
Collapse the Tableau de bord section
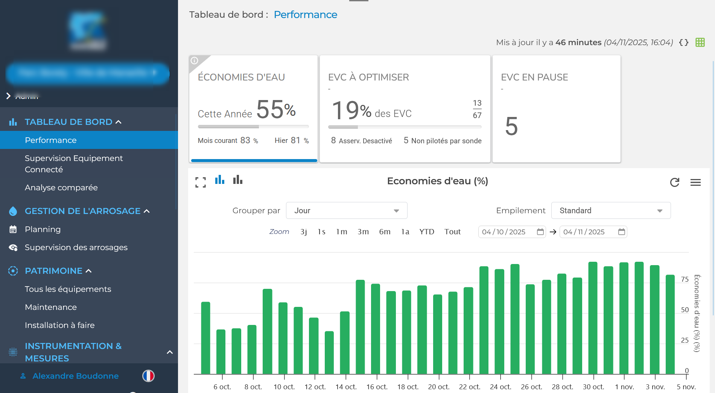click(x=119, y=122)
